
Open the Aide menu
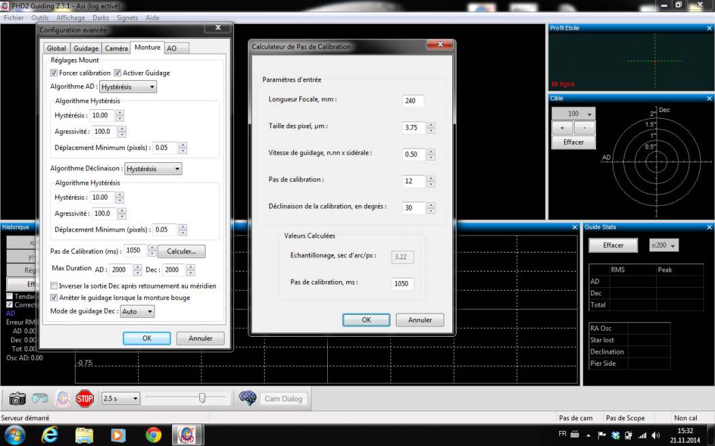pyautogui.click(x=152, y=18)
